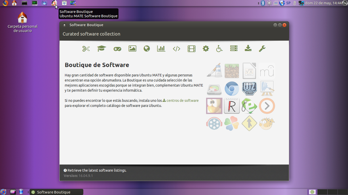
Task: Click the 'Boutique de Software' heading
Action: 97,65
